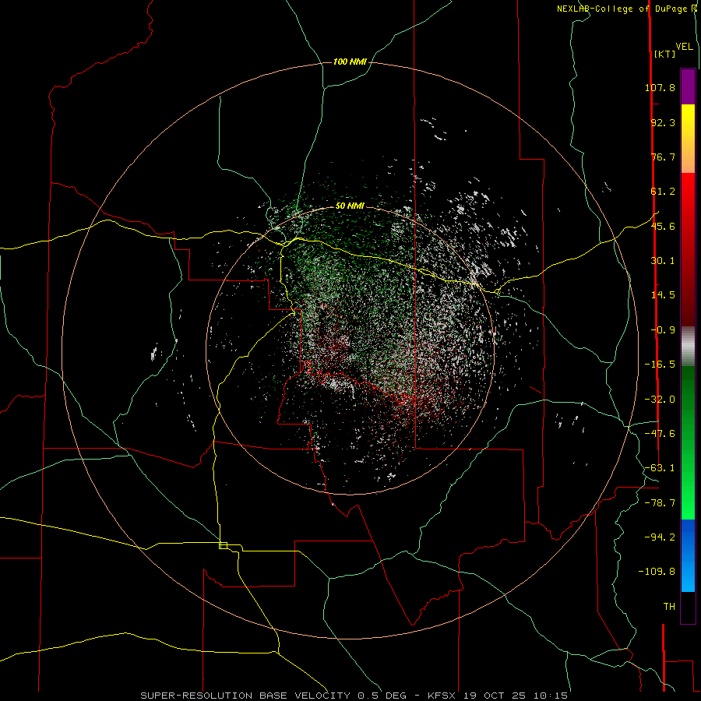This screenshot has height=701, width=701.
Task: Click the 50 NMI range ring label
Action: tap(350, 206)
